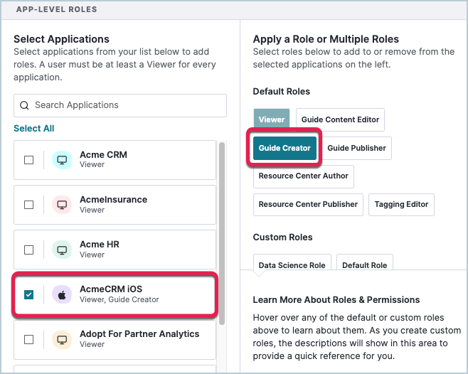Click the Select All link
The width and height of the screenshot is (468, 374).
(x=33, y=129)
